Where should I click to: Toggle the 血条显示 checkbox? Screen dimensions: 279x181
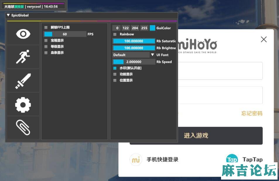point(46,53)
